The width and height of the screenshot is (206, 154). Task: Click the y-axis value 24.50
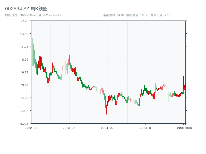pyautogui.click(x=24, y=34)
